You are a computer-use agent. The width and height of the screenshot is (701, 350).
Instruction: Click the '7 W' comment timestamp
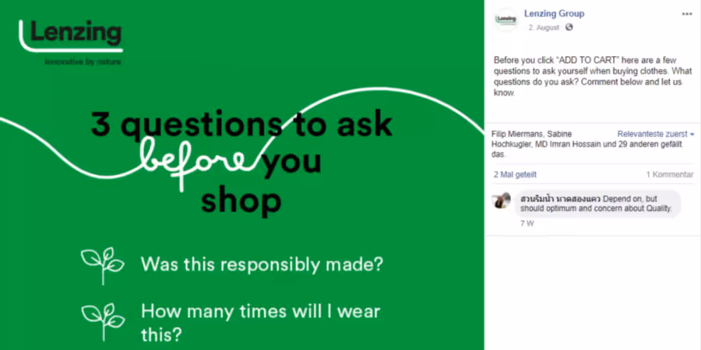[527, 224]
